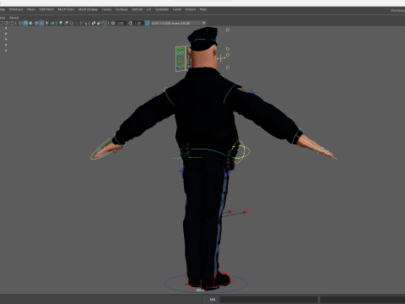Toggle Motion Blur in viewport

tap(66, 23)
